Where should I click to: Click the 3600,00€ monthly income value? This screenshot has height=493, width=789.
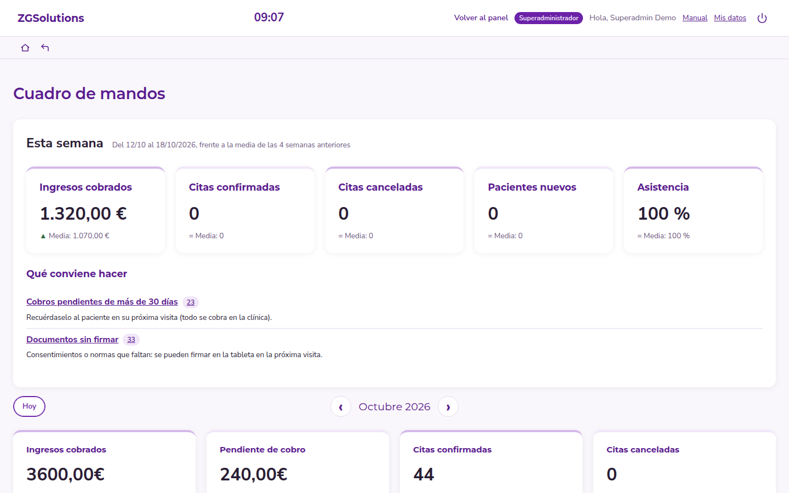[x=66, y=474]
